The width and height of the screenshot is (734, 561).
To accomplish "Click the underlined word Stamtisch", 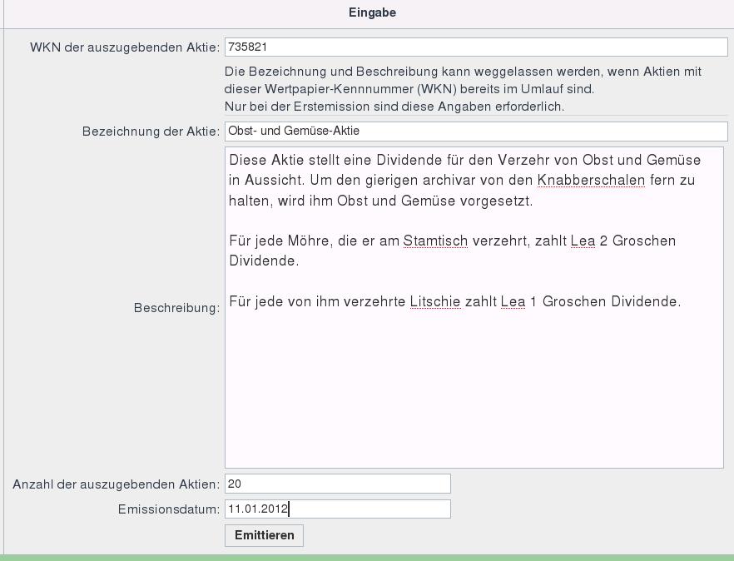I will [x=435, y=241].
